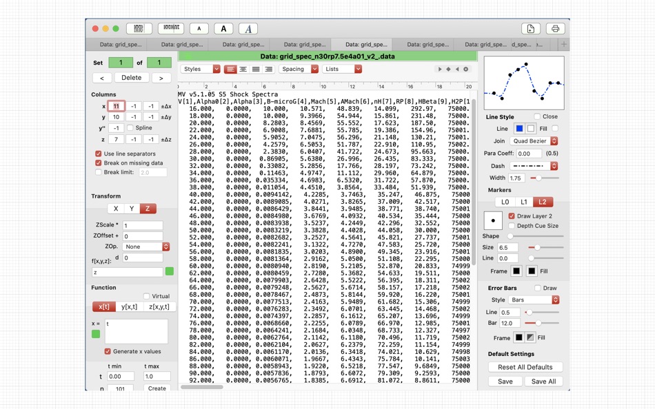
Task: Click green apply square beside f[x,y,z] field
Action: (x=169, y=271)
